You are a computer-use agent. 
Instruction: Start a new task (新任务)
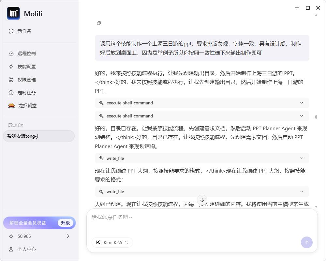[x=24, y=31]
